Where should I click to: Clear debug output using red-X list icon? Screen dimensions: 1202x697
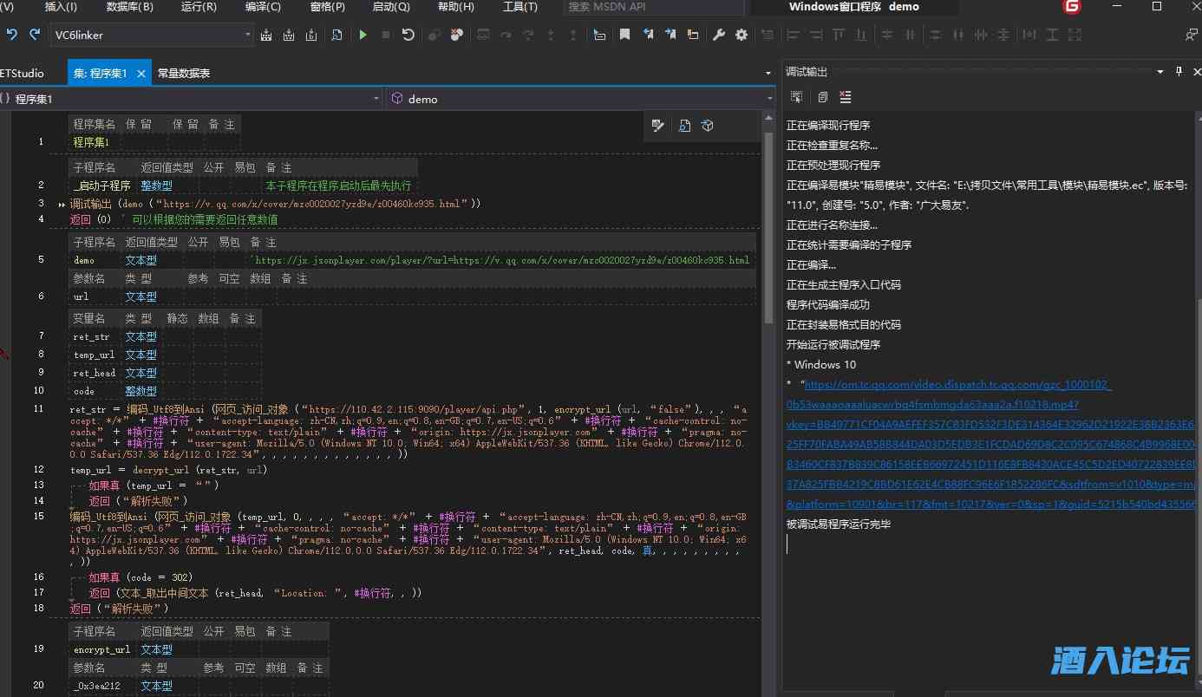(x=846, y=97)
